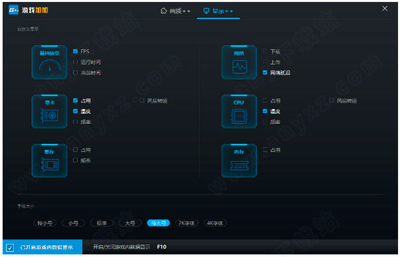Click the F10 hotkey field

[x=162, y=247]
